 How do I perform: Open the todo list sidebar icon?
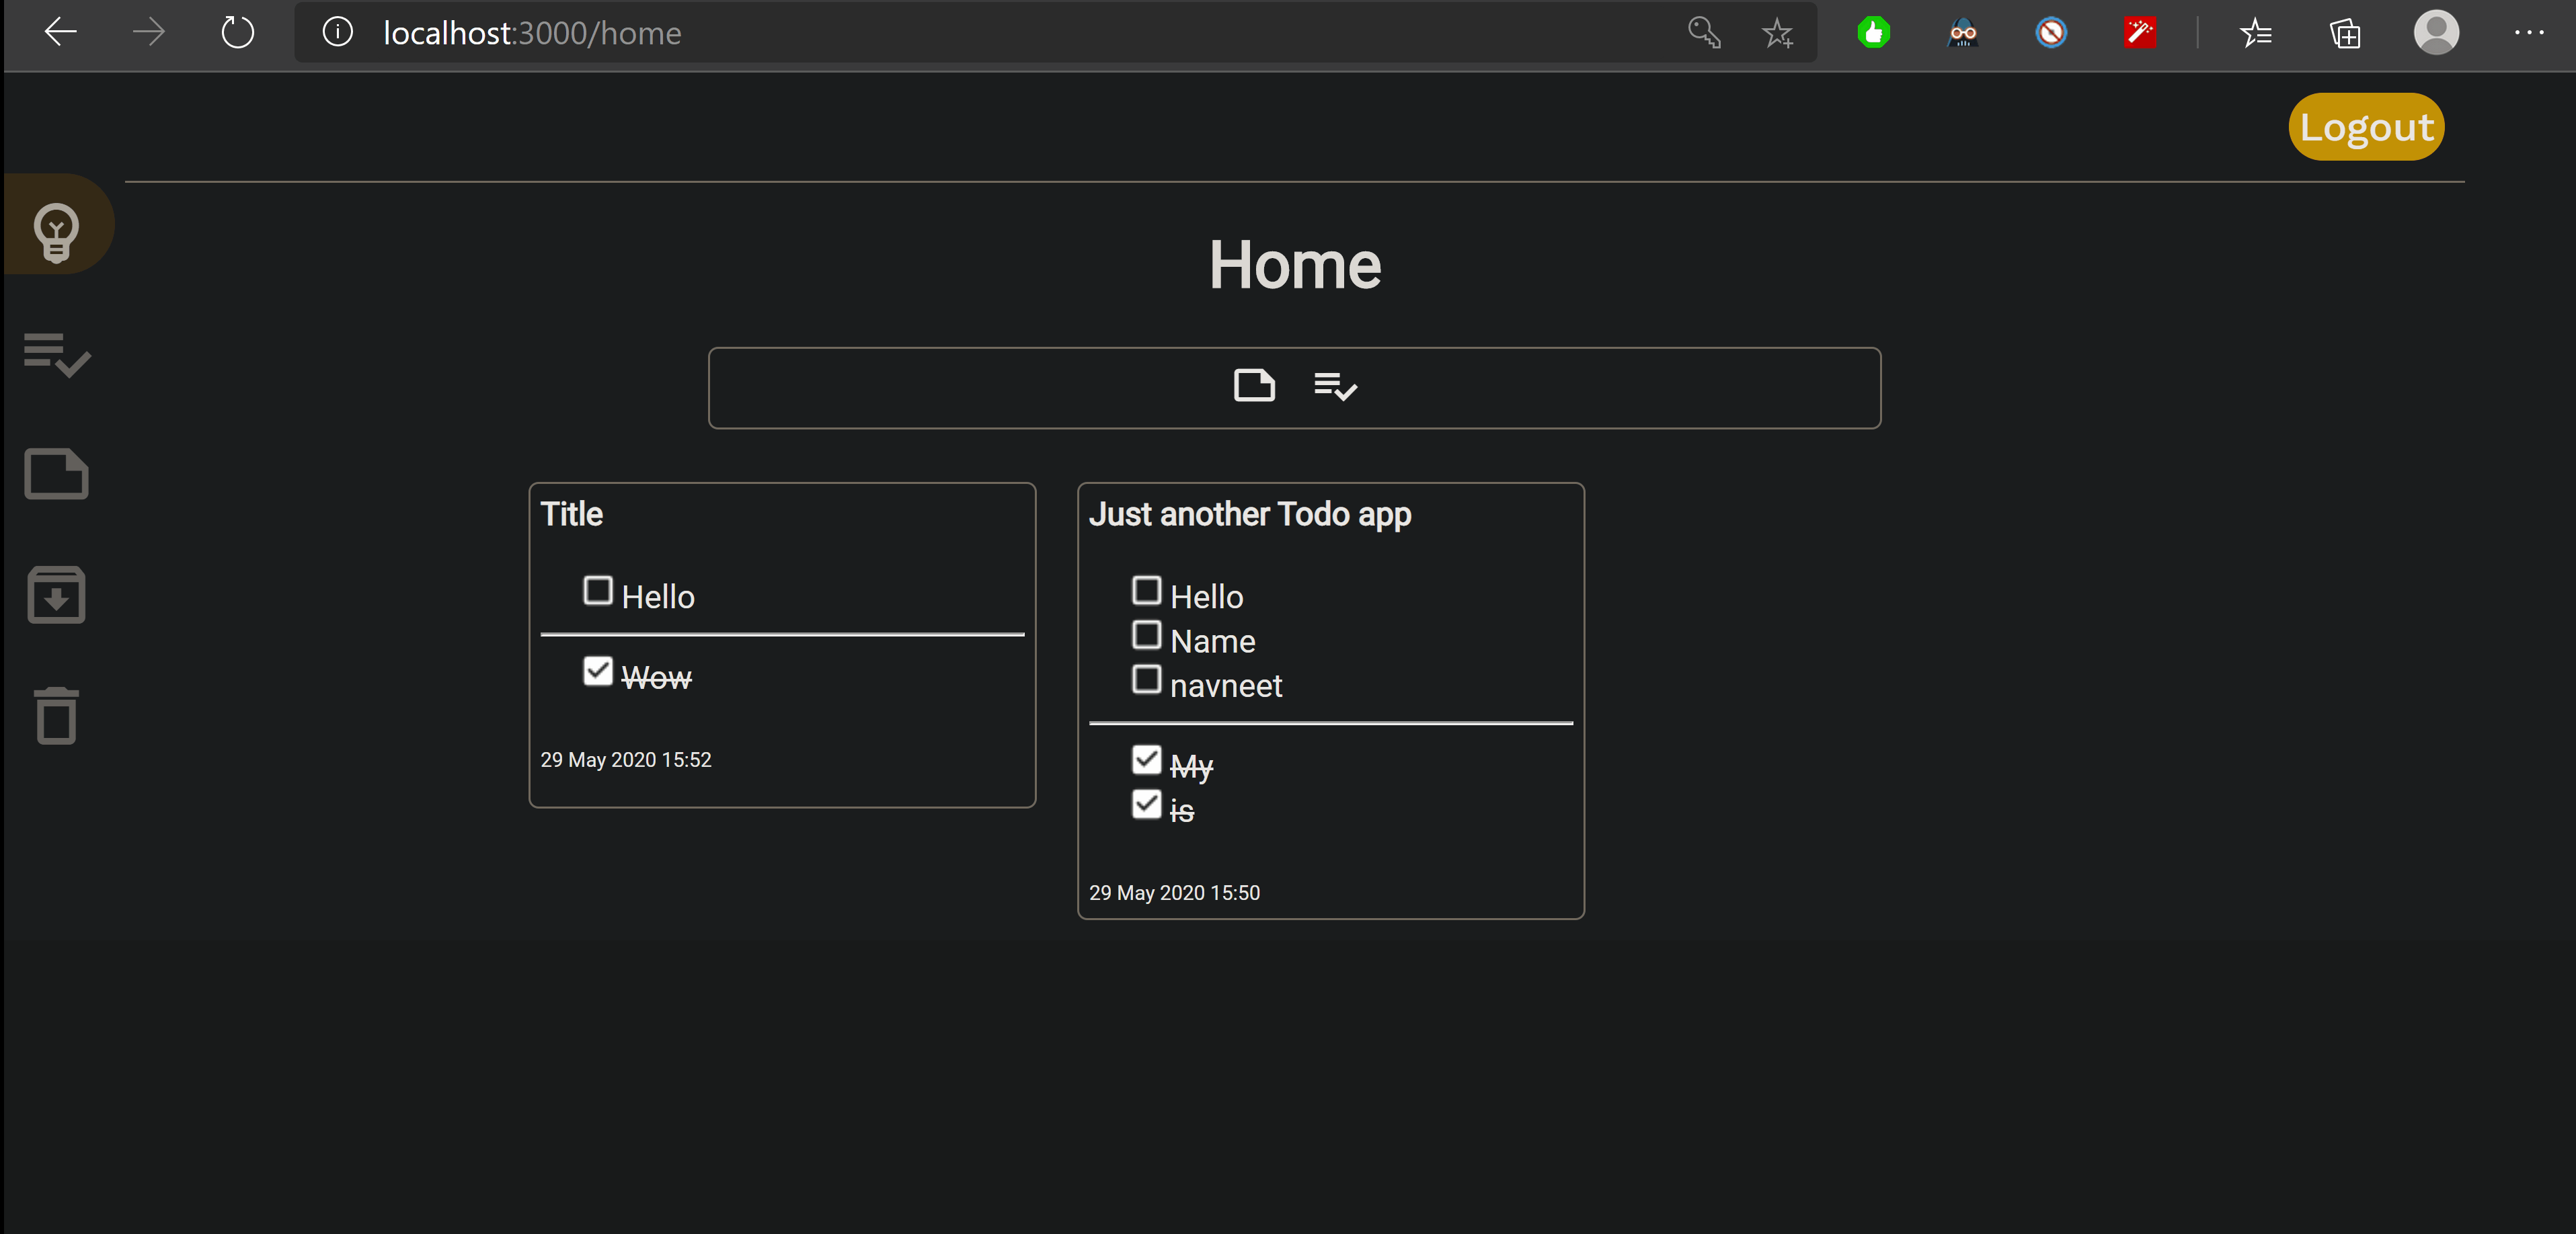pos(56,354)
